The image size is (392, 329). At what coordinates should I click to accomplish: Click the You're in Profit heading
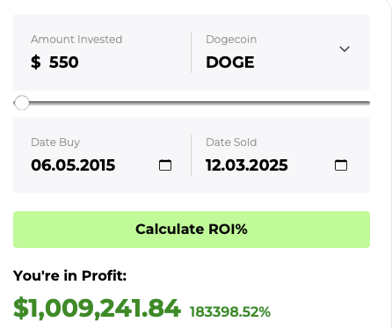click(69, 275)
